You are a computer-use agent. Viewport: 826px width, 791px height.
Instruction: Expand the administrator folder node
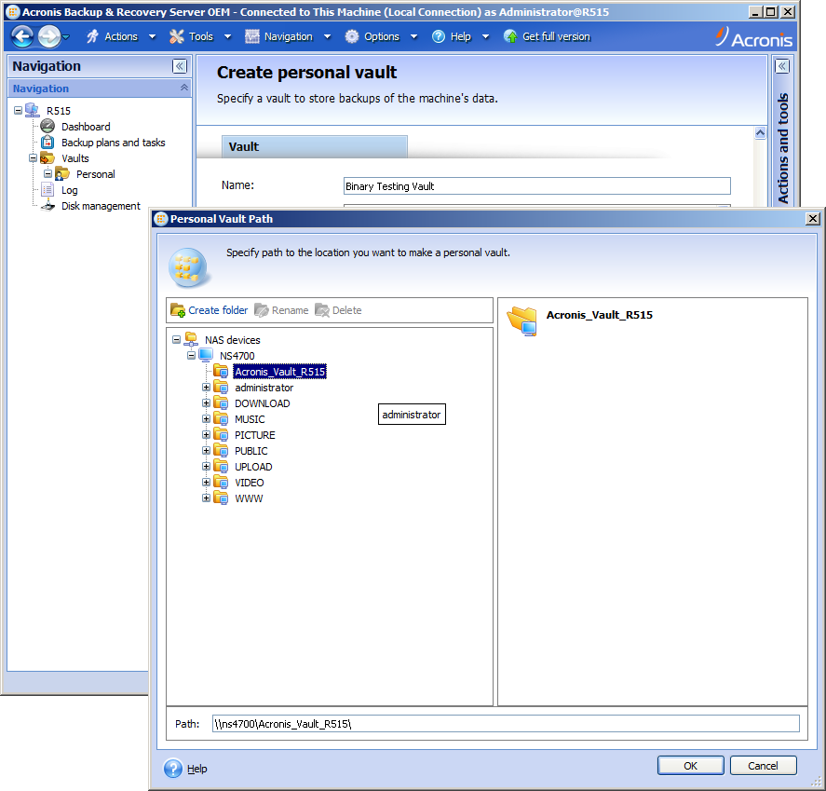206,388
